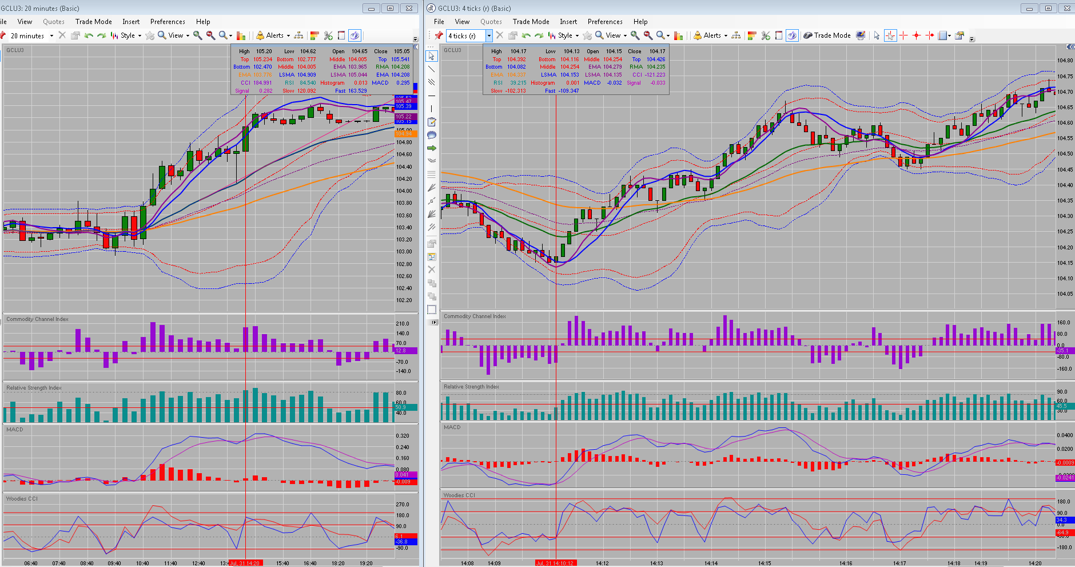
Task: Switch to red cross with dot cursor
Action: pyautogui.click(x=917, y=35)
